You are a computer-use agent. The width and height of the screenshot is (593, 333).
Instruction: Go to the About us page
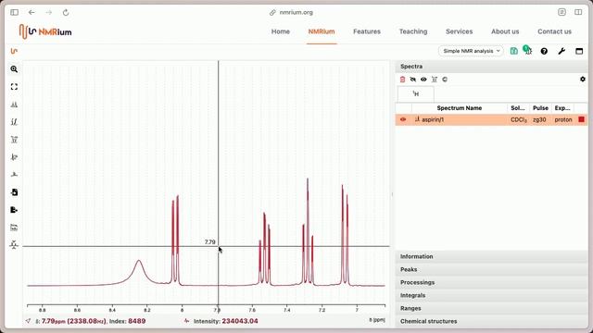coord(505,31)
